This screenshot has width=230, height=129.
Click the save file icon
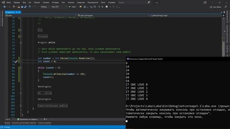(22, 7)
